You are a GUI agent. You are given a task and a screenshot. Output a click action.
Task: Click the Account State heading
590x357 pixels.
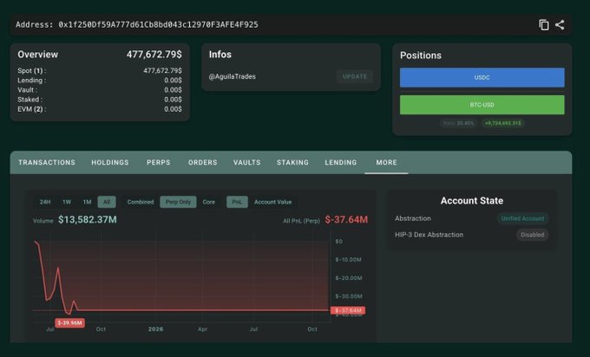(x=472, y=201)
